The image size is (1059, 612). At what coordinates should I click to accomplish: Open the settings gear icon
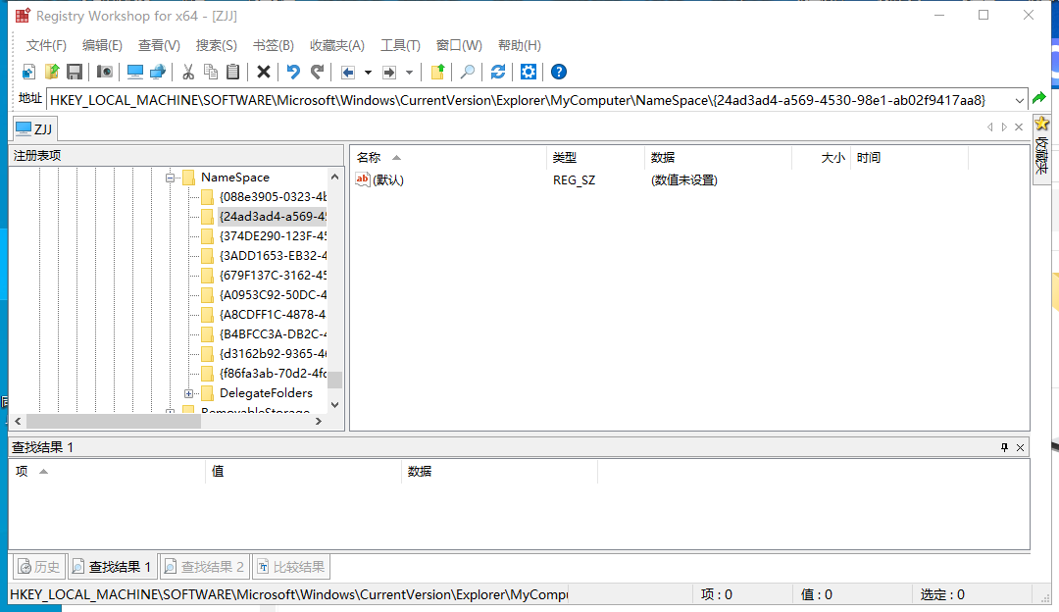pyautogui.click(x=529, y=72)
